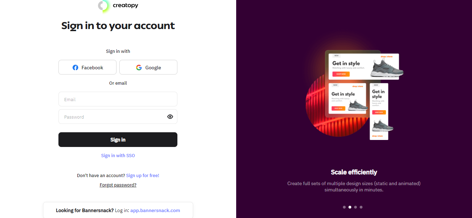Click the tall vertical shoe banner thumbnail

click(x=379, y=111)
